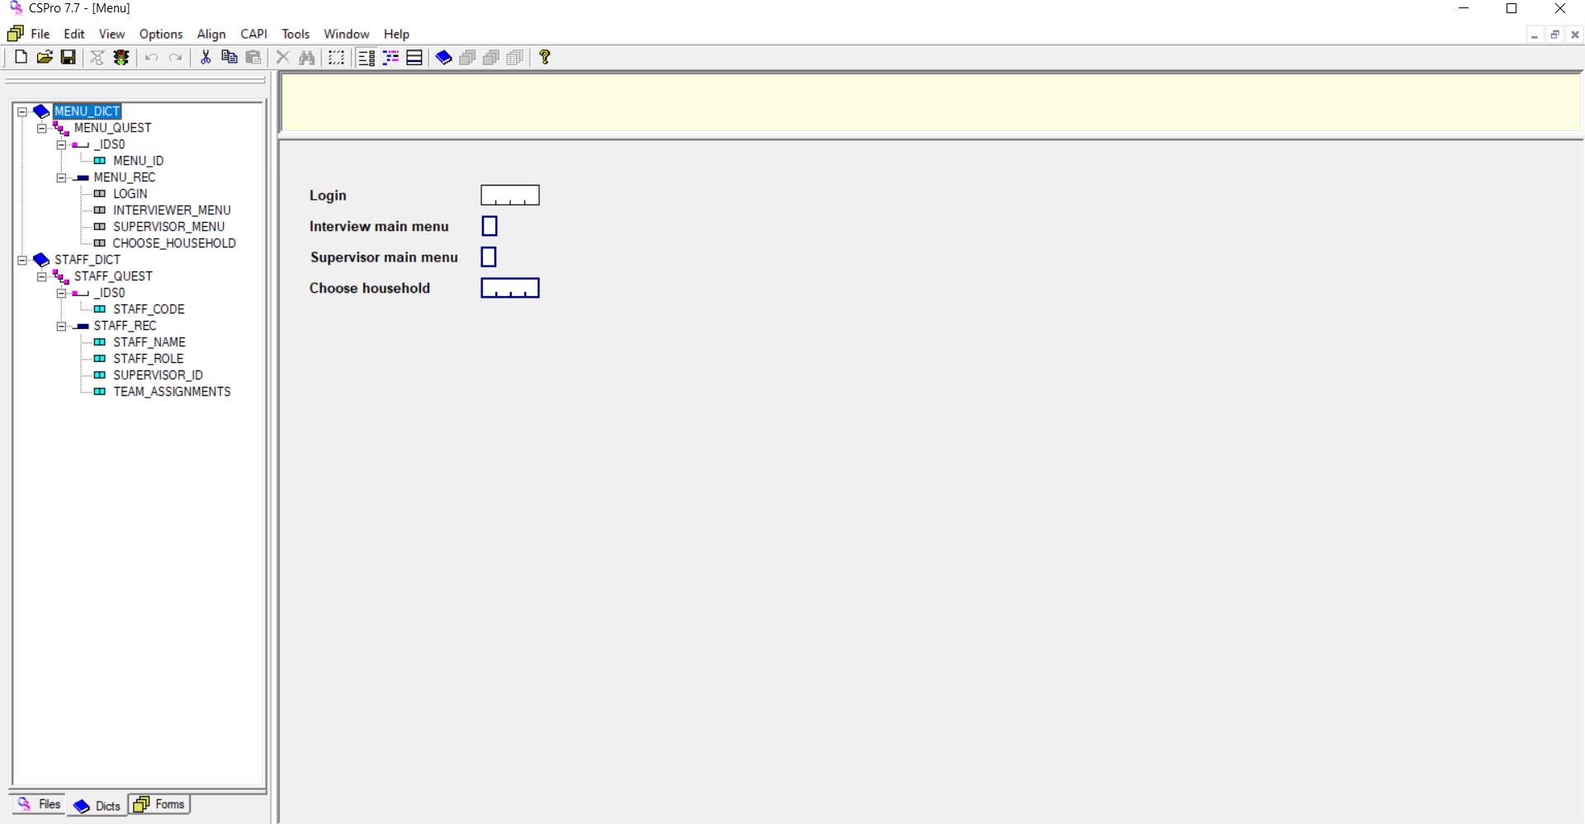
Task: Switch to the Forms tab
Action: [x=159, y=804]
